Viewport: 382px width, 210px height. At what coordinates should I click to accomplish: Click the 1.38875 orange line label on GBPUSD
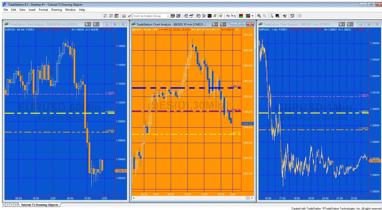coord(364,128)
